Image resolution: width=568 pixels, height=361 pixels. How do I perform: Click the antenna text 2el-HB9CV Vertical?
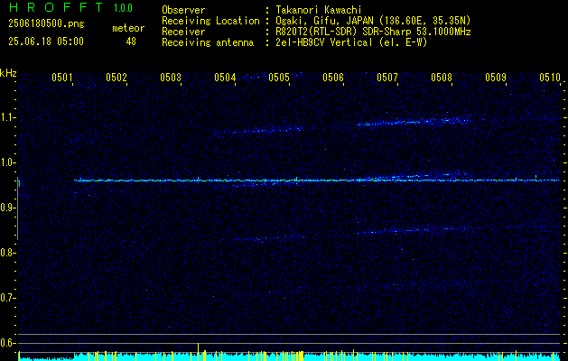[x=323, y=42]
